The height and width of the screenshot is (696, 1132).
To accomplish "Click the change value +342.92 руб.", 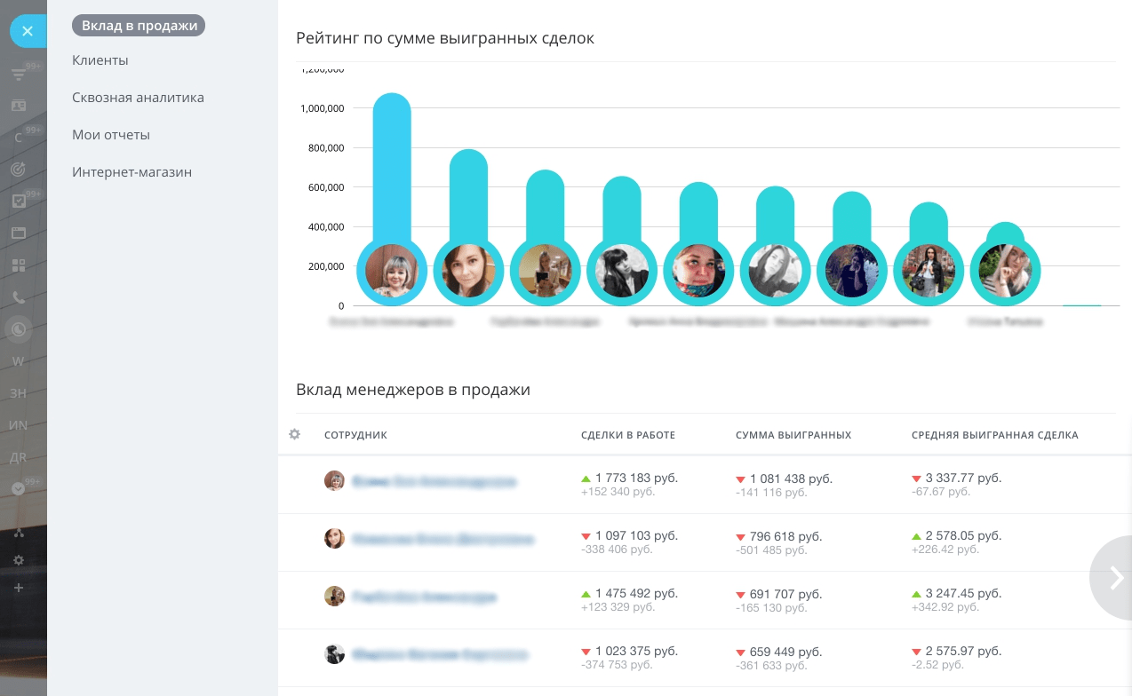I will coord(945,607).
